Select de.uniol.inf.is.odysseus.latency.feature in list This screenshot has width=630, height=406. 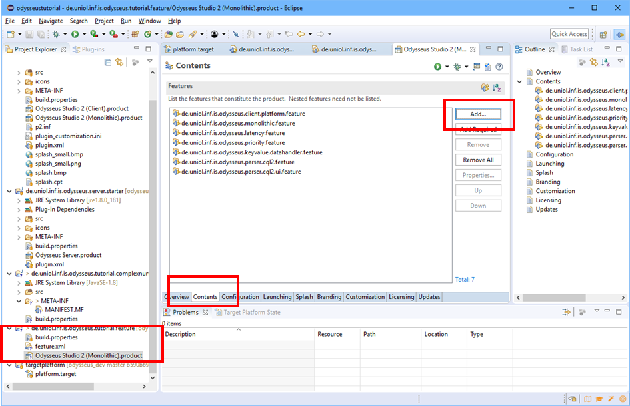pyautogui.click(x=233, y=133)
